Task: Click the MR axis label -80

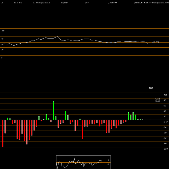Action: (x=165, y=144)
